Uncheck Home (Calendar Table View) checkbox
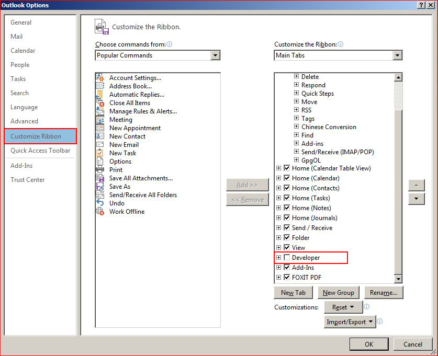438x356 pixels. pos(287,168)
